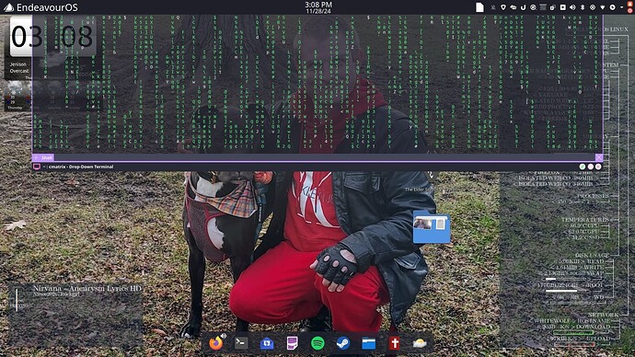Open the terminal from the dock

coord(241,343)
